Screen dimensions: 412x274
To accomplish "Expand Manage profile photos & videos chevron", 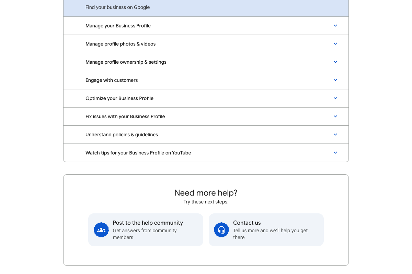I will (335, 44).
